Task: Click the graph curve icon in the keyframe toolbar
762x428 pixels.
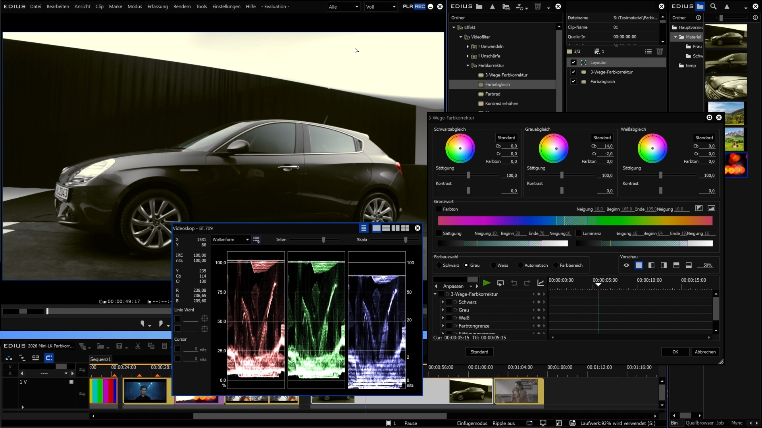Action: (541, 283)
